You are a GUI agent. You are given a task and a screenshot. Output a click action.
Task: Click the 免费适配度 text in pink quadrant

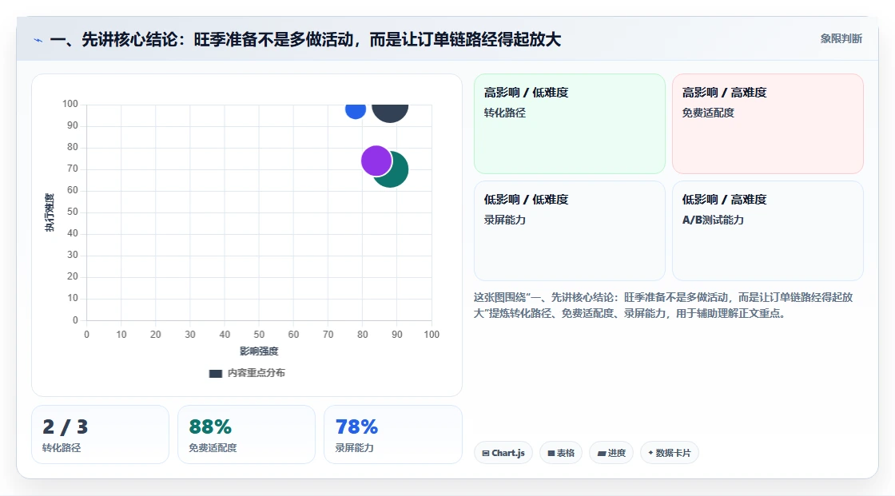tap(708, 113)
